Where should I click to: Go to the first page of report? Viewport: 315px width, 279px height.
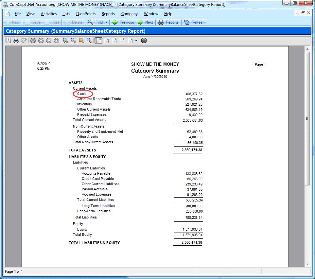[x=33, y=41]
